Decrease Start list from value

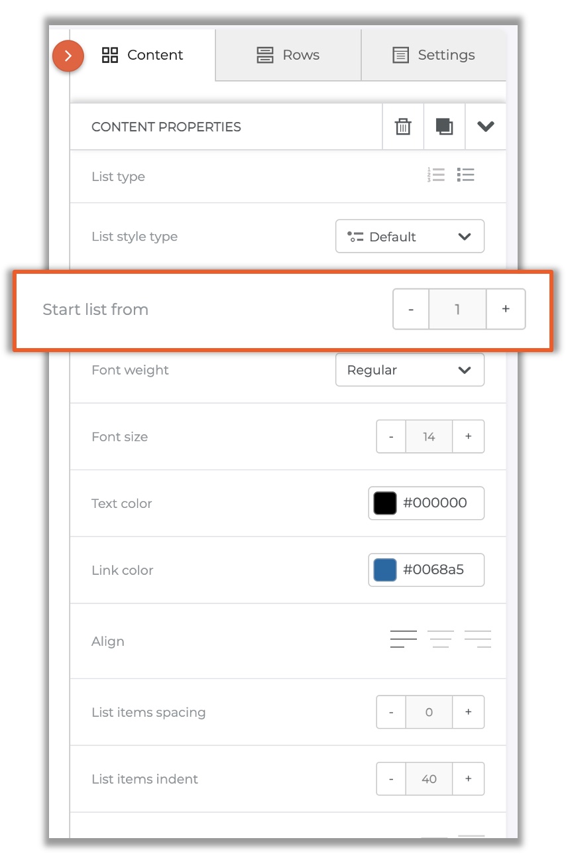point(411,309)
